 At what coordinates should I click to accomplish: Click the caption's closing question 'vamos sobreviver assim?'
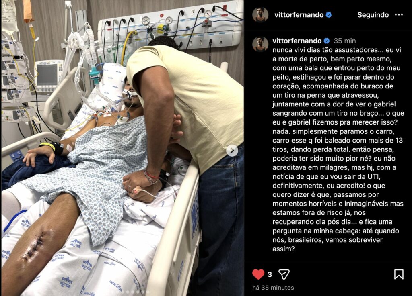pos(328,244)
